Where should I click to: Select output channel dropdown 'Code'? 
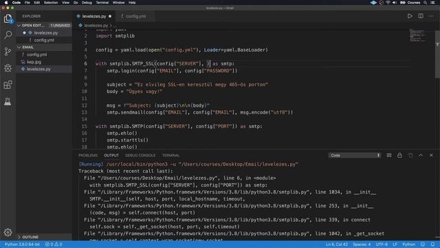(x=355, y=155)
